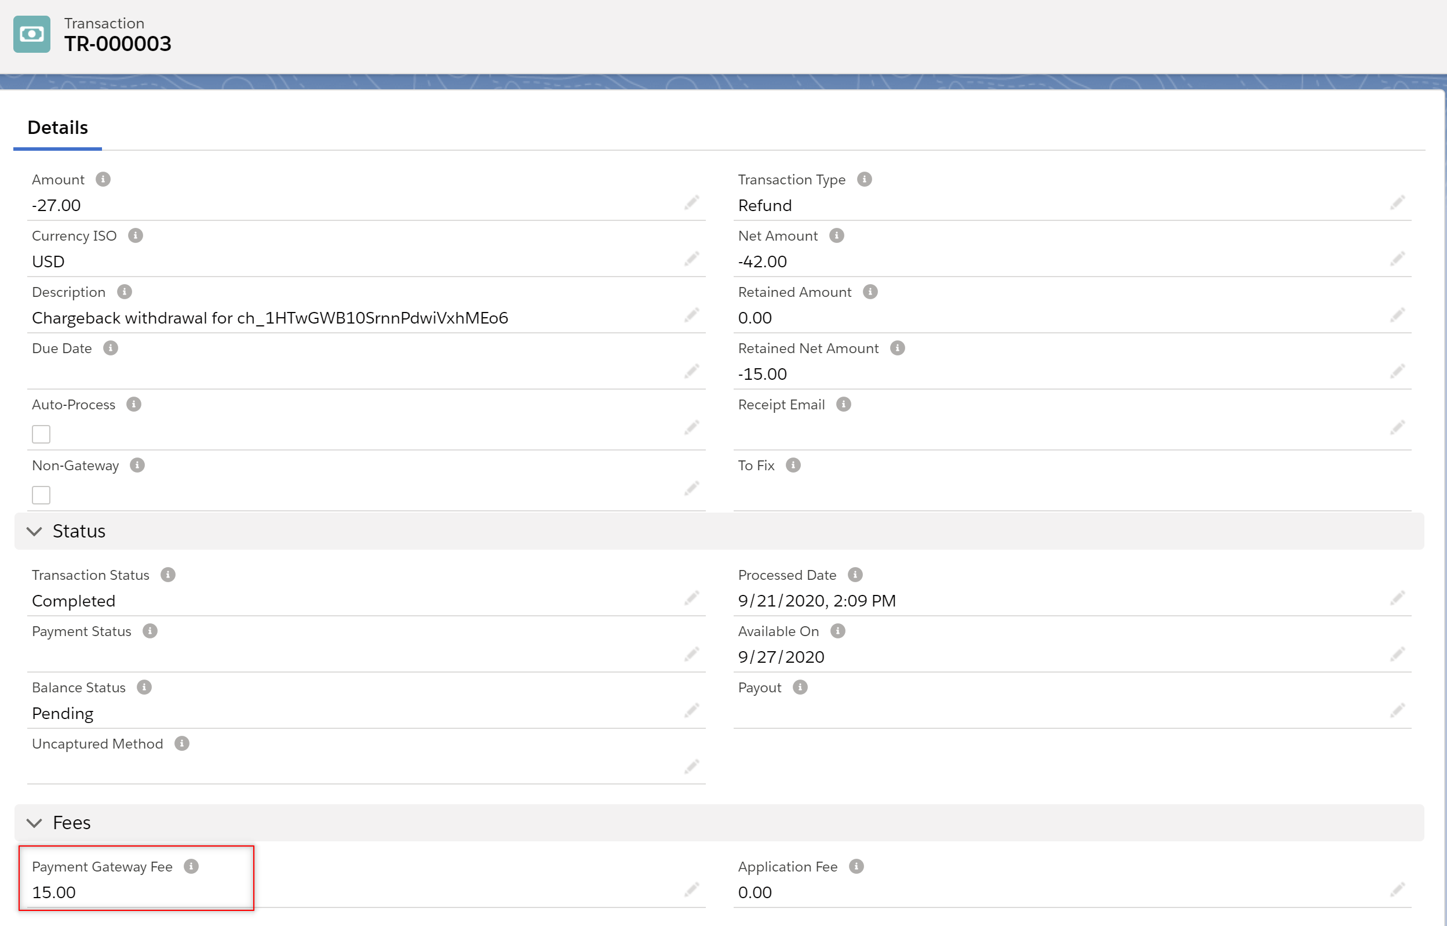Click the Payment Gateway Fee value 15.00
Viewport: 1447px width, 926px height.
pyautogui.click(x=54, y=893)
